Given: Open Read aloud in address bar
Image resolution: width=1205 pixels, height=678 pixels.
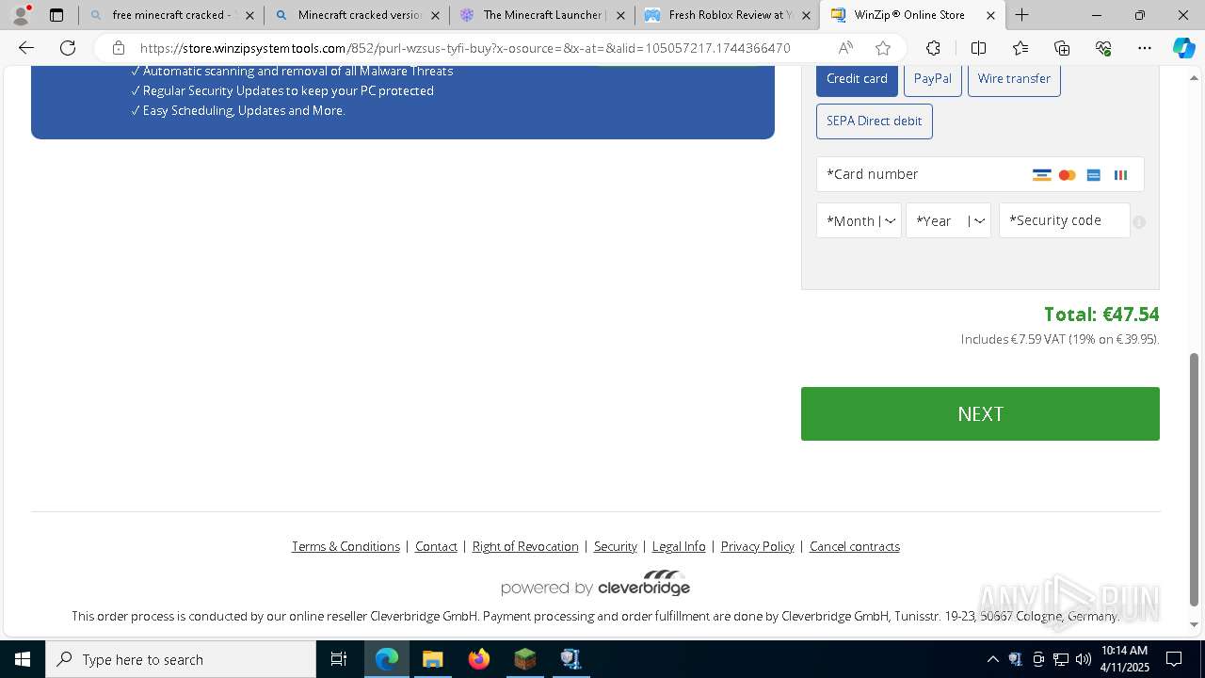Looking at the screenshot, I should [845, 48].
